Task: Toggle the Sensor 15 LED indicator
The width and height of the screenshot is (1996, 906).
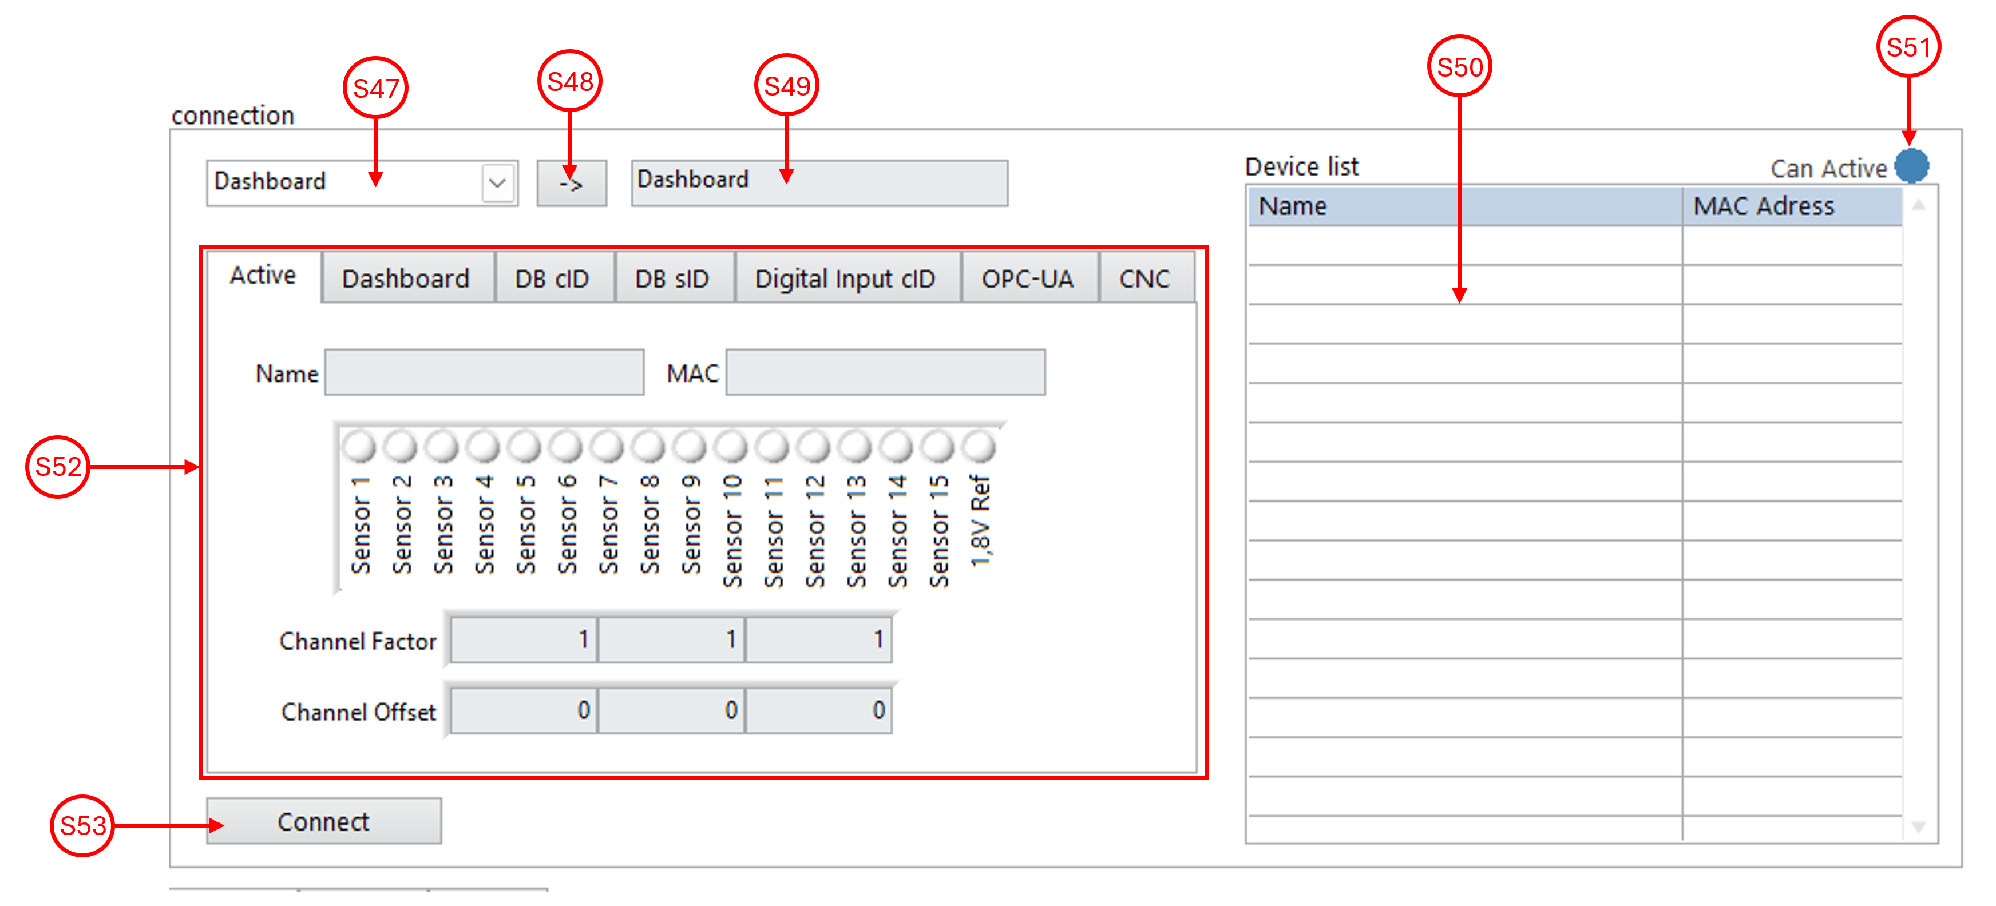Action: (937, 447)
